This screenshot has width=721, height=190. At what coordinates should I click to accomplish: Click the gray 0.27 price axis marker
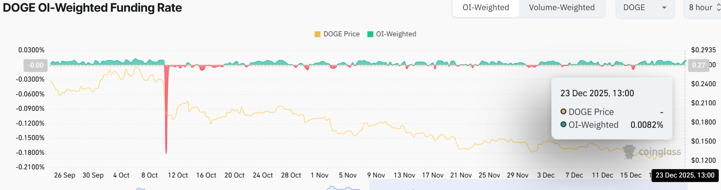[698, 65]
